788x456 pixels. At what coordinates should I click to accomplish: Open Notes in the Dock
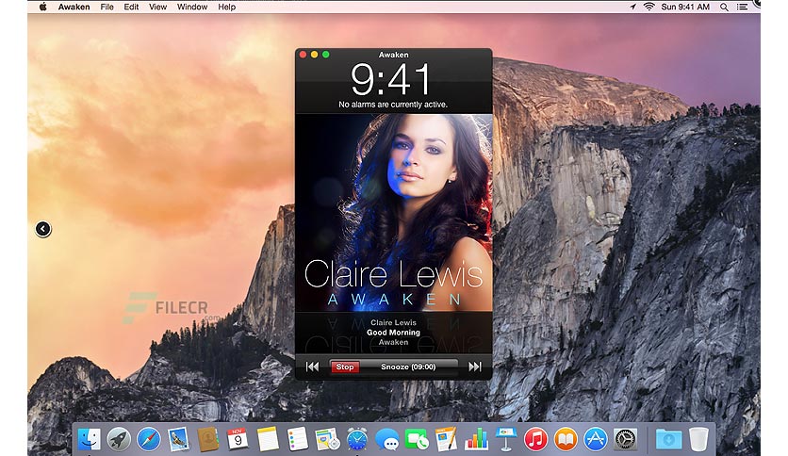[x=268, y=439]
